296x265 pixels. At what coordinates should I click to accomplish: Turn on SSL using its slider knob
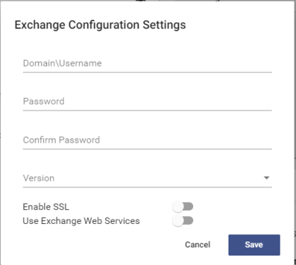coord(178,207)
